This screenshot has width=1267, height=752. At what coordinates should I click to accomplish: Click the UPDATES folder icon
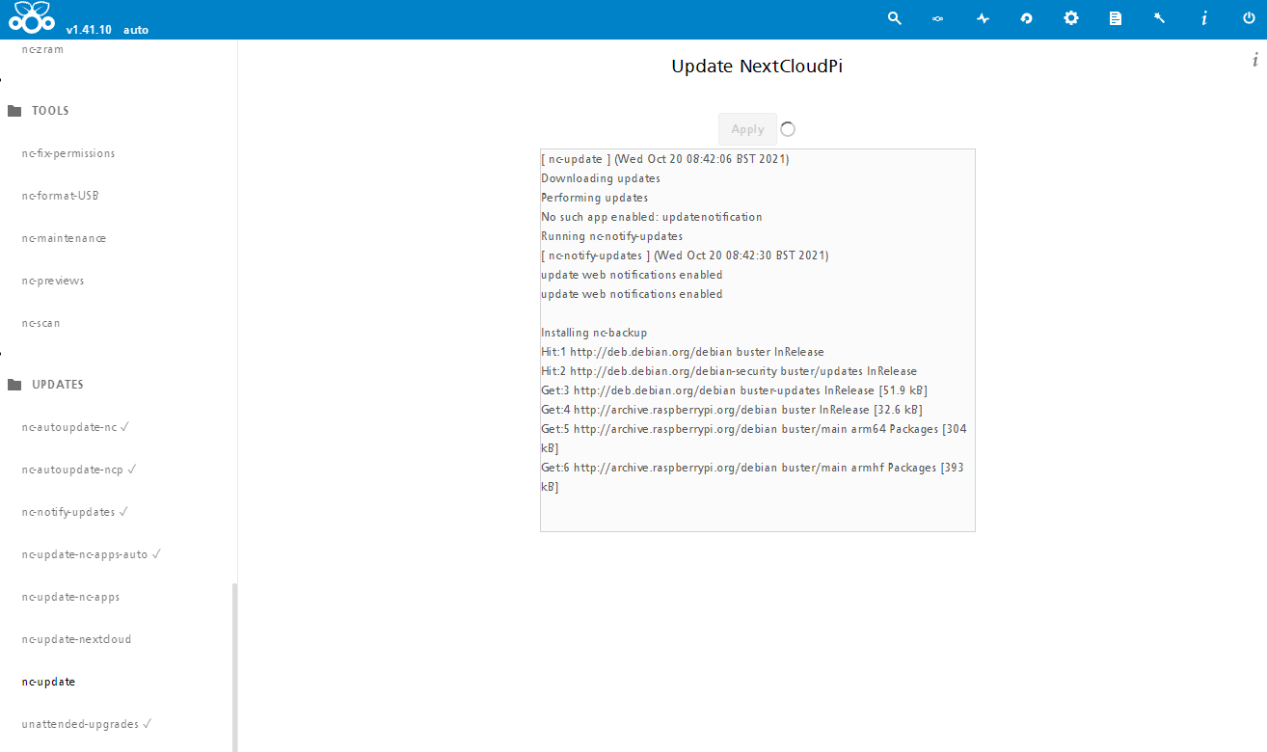tap(14, 385)
